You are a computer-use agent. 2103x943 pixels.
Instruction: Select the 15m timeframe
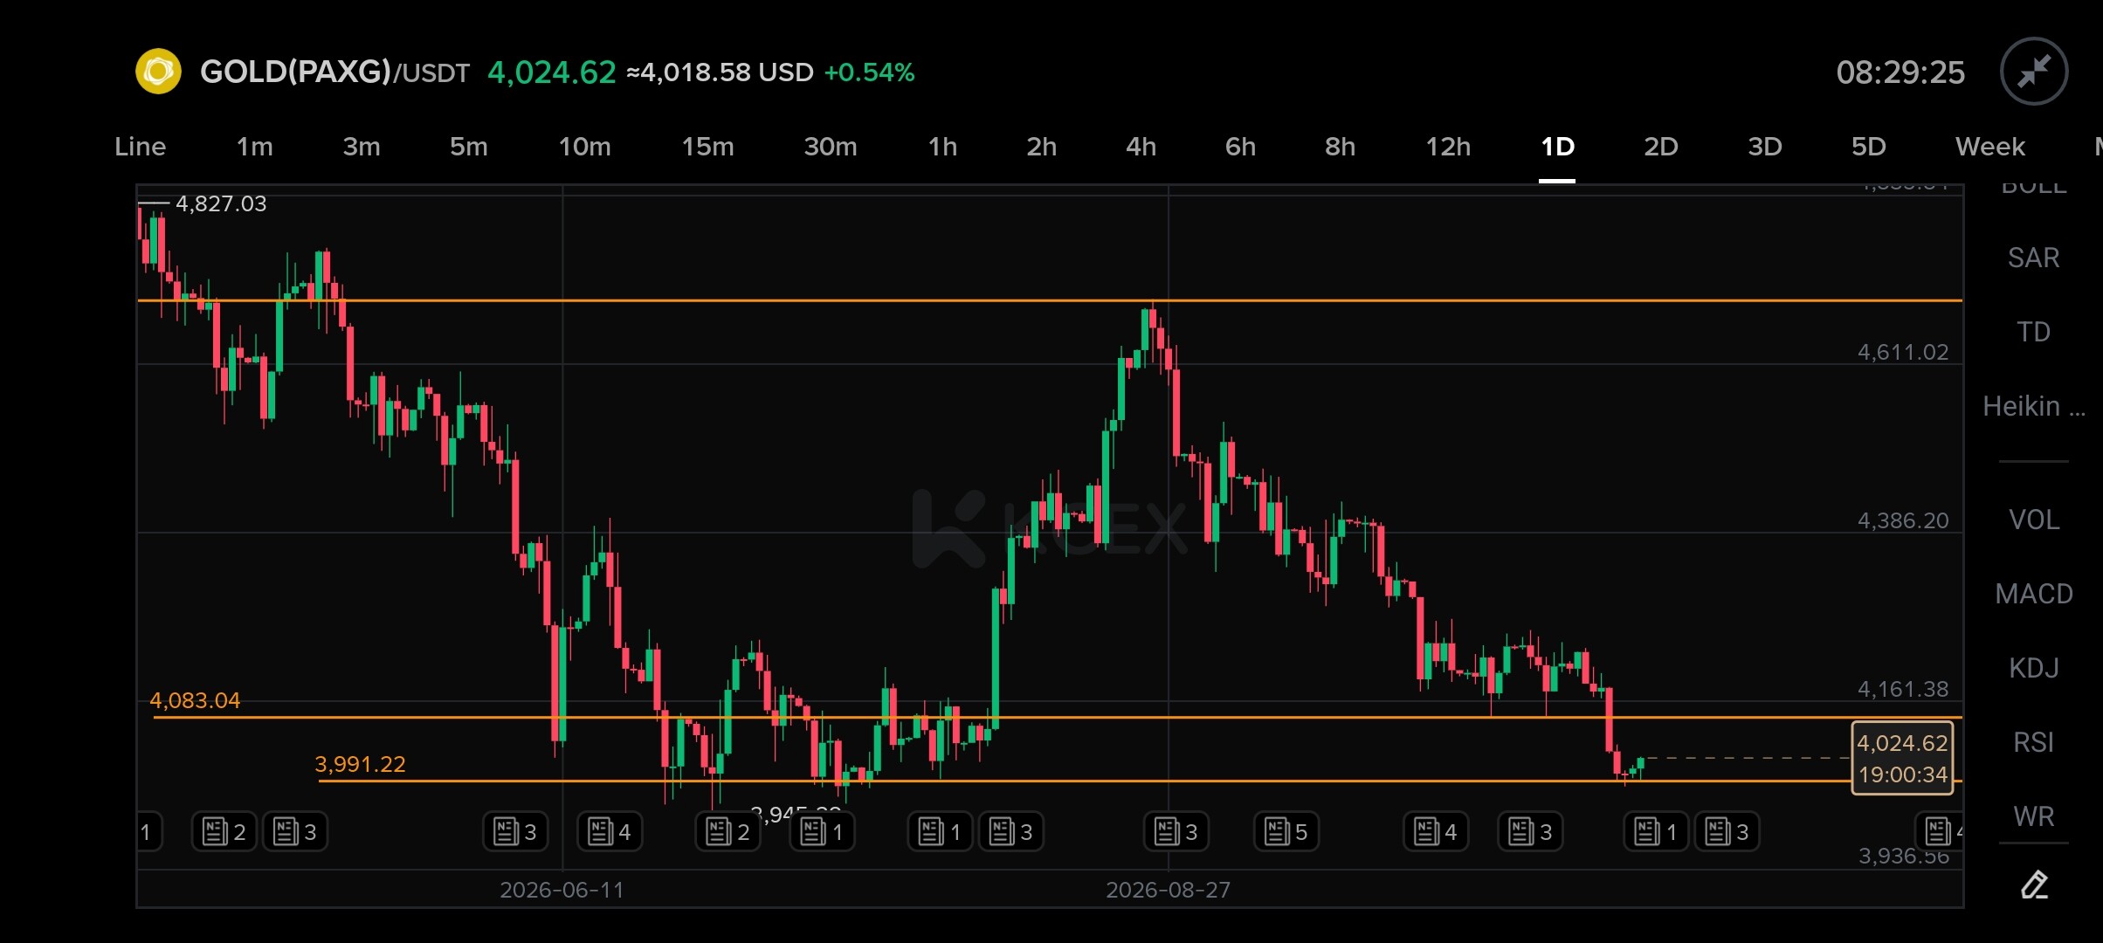click(707, 147)
